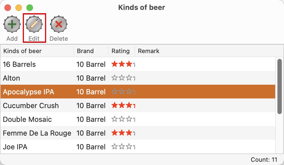
Task: Select the Apocalypse IPA row
Action: pyautogui.click(x=138, y=92)
